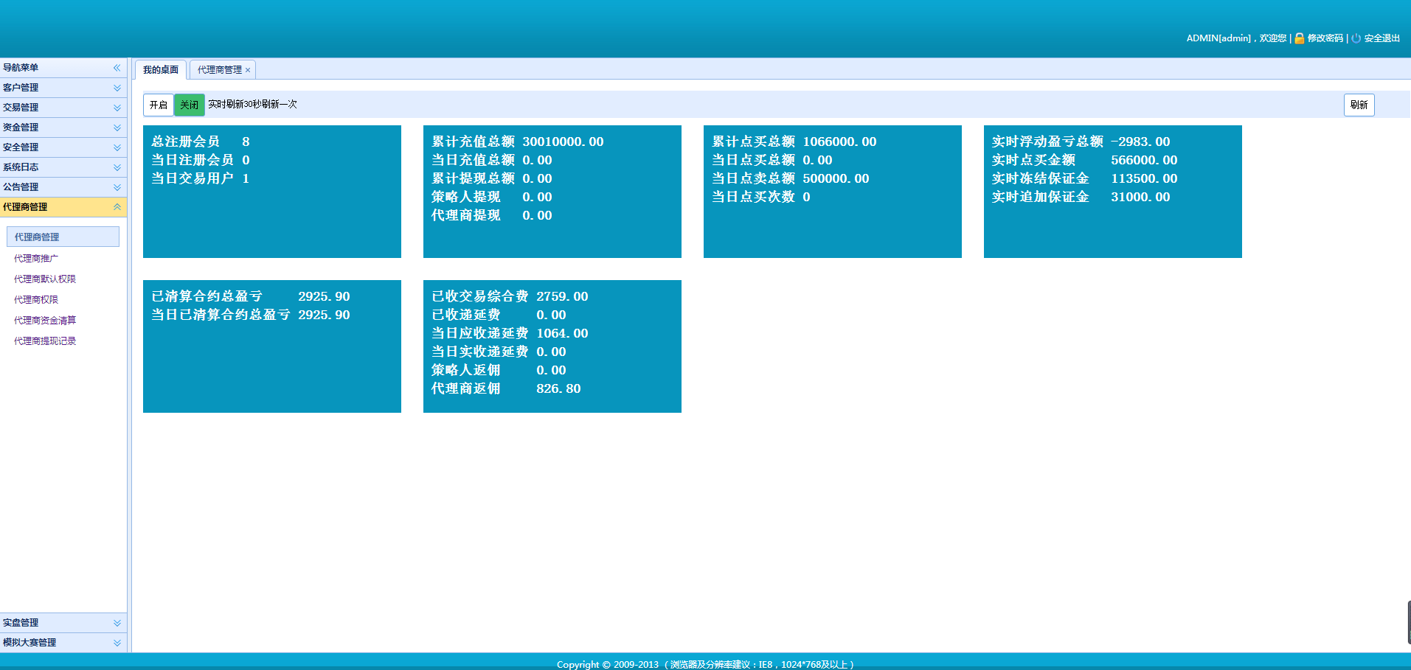Open 代理商管理 in the submenu

pyautogui.click(x=63, y=237)
